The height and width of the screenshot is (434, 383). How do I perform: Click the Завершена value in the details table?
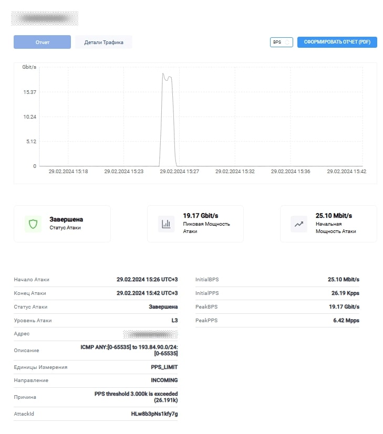tap(163, 306)
